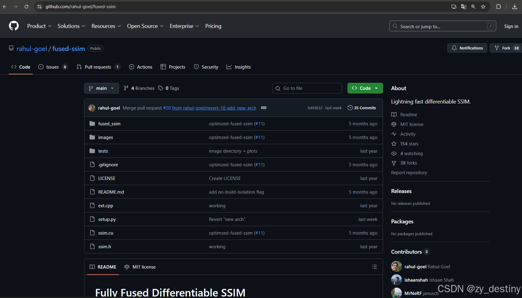
Task: Open browser downloads icon
Action: (x=515, y=6)
